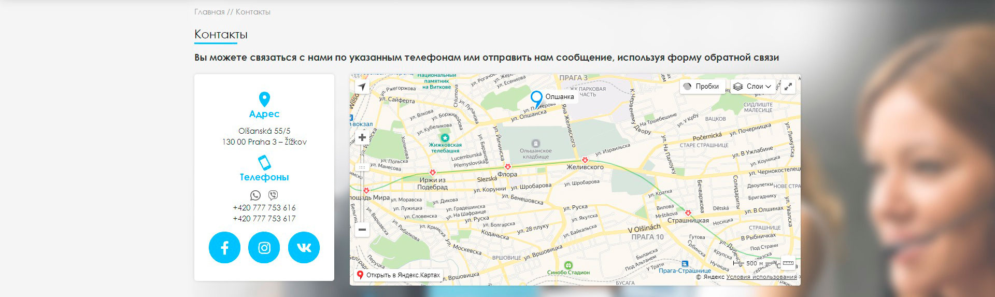Call the number +420 777 753 616
The width and height of the screenshot is (995, 297).
coord(264,208)
